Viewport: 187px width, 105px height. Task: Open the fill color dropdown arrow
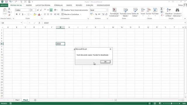tap(37, 14)
